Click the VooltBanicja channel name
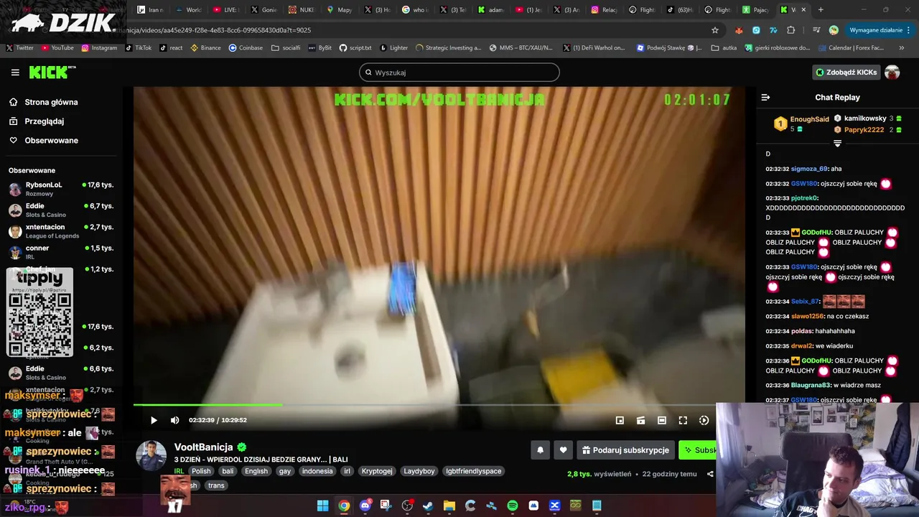Image resolution: width=919 pixels, height=517 pixels. 204,447
